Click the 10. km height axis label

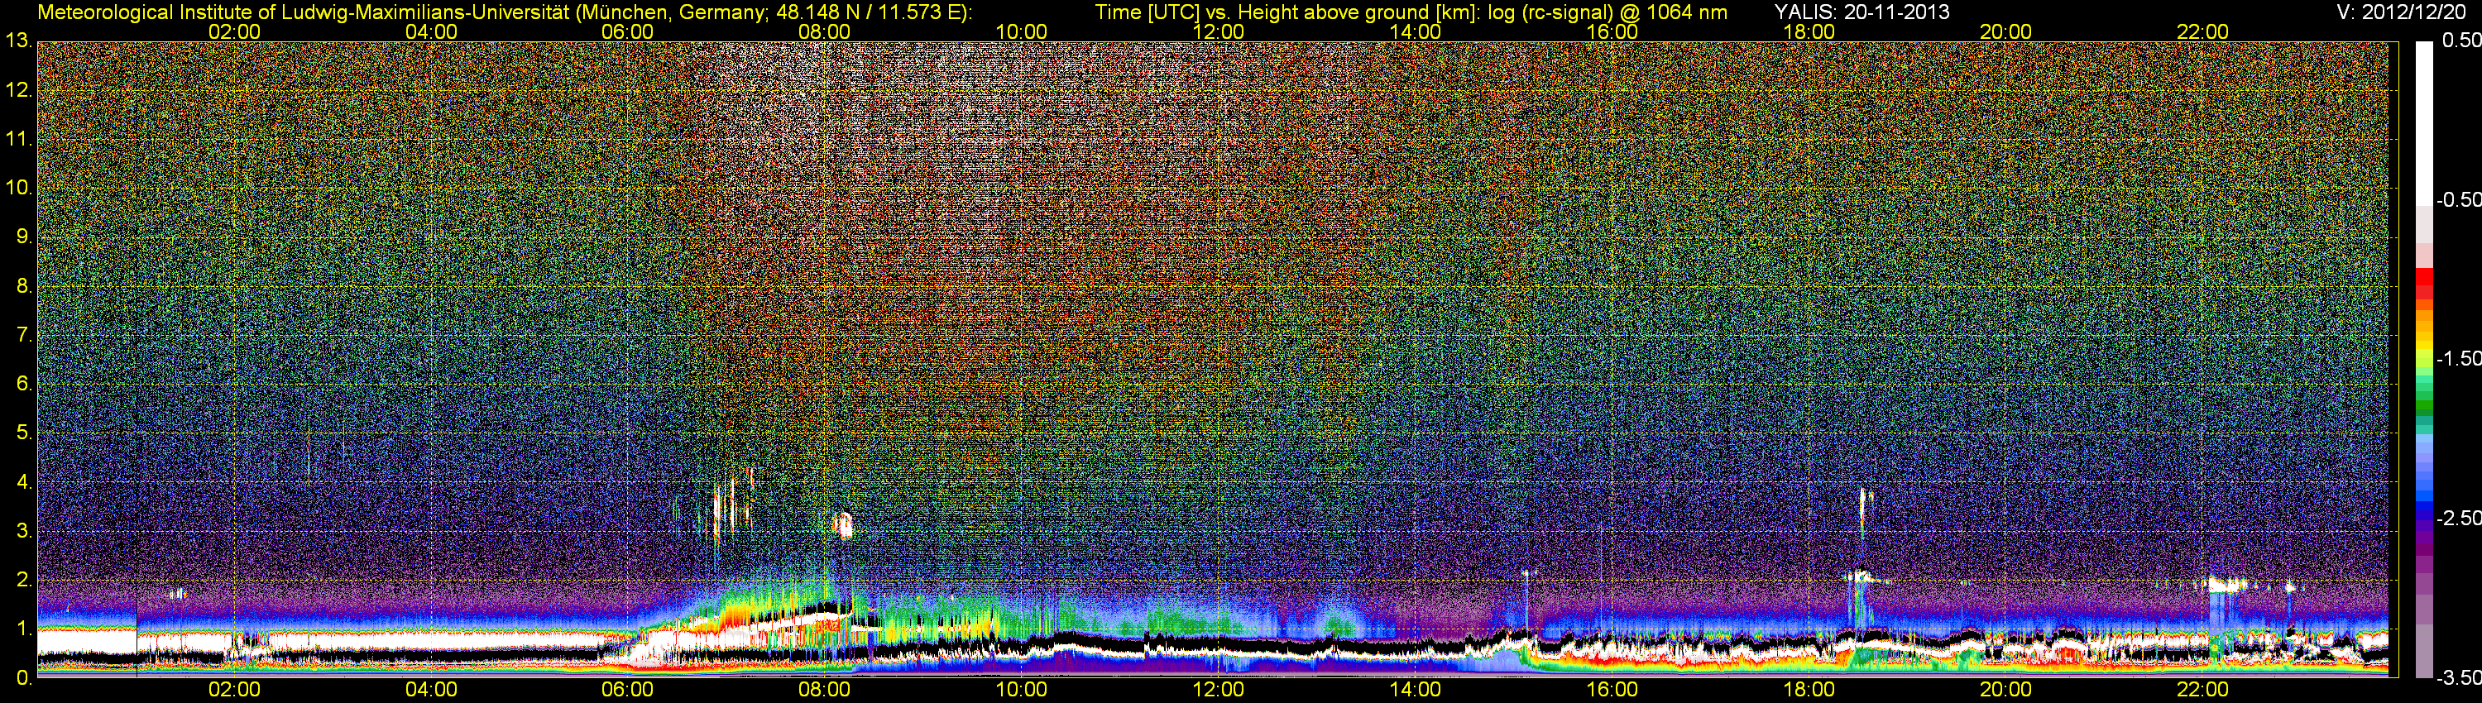18,187
